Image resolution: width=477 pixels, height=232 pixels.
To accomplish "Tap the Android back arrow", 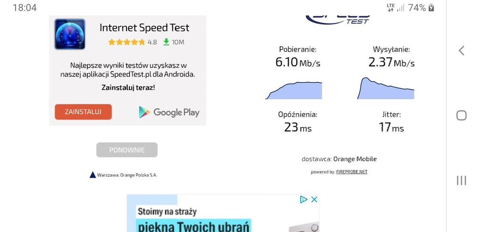I will point(461,51).
